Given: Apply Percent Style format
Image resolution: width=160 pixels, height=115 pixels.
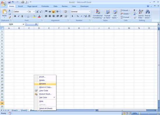Looking at the screenshot, I should point(78,16).
